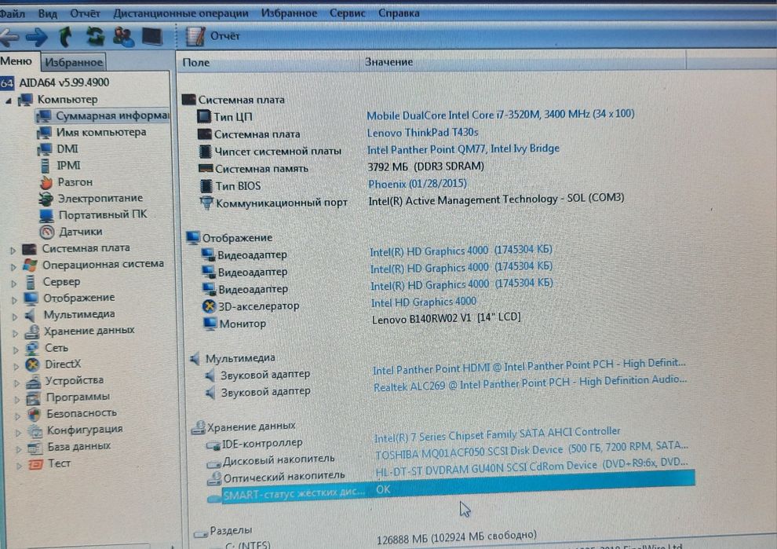Image resolution: width=777 pixels, height=549 pixels.
Task: Open the user management toolbar icon
Action: coord(123,37)
